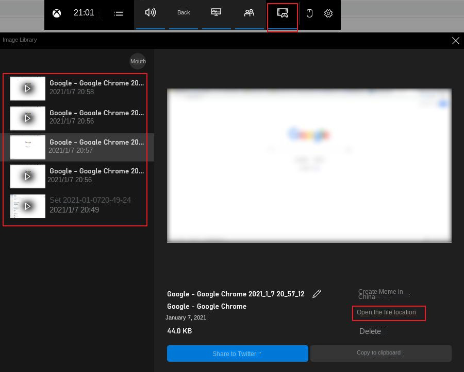The image size is (464, 372).
Task: Click Copy to clipboard
Action: (x=378, y=352)
